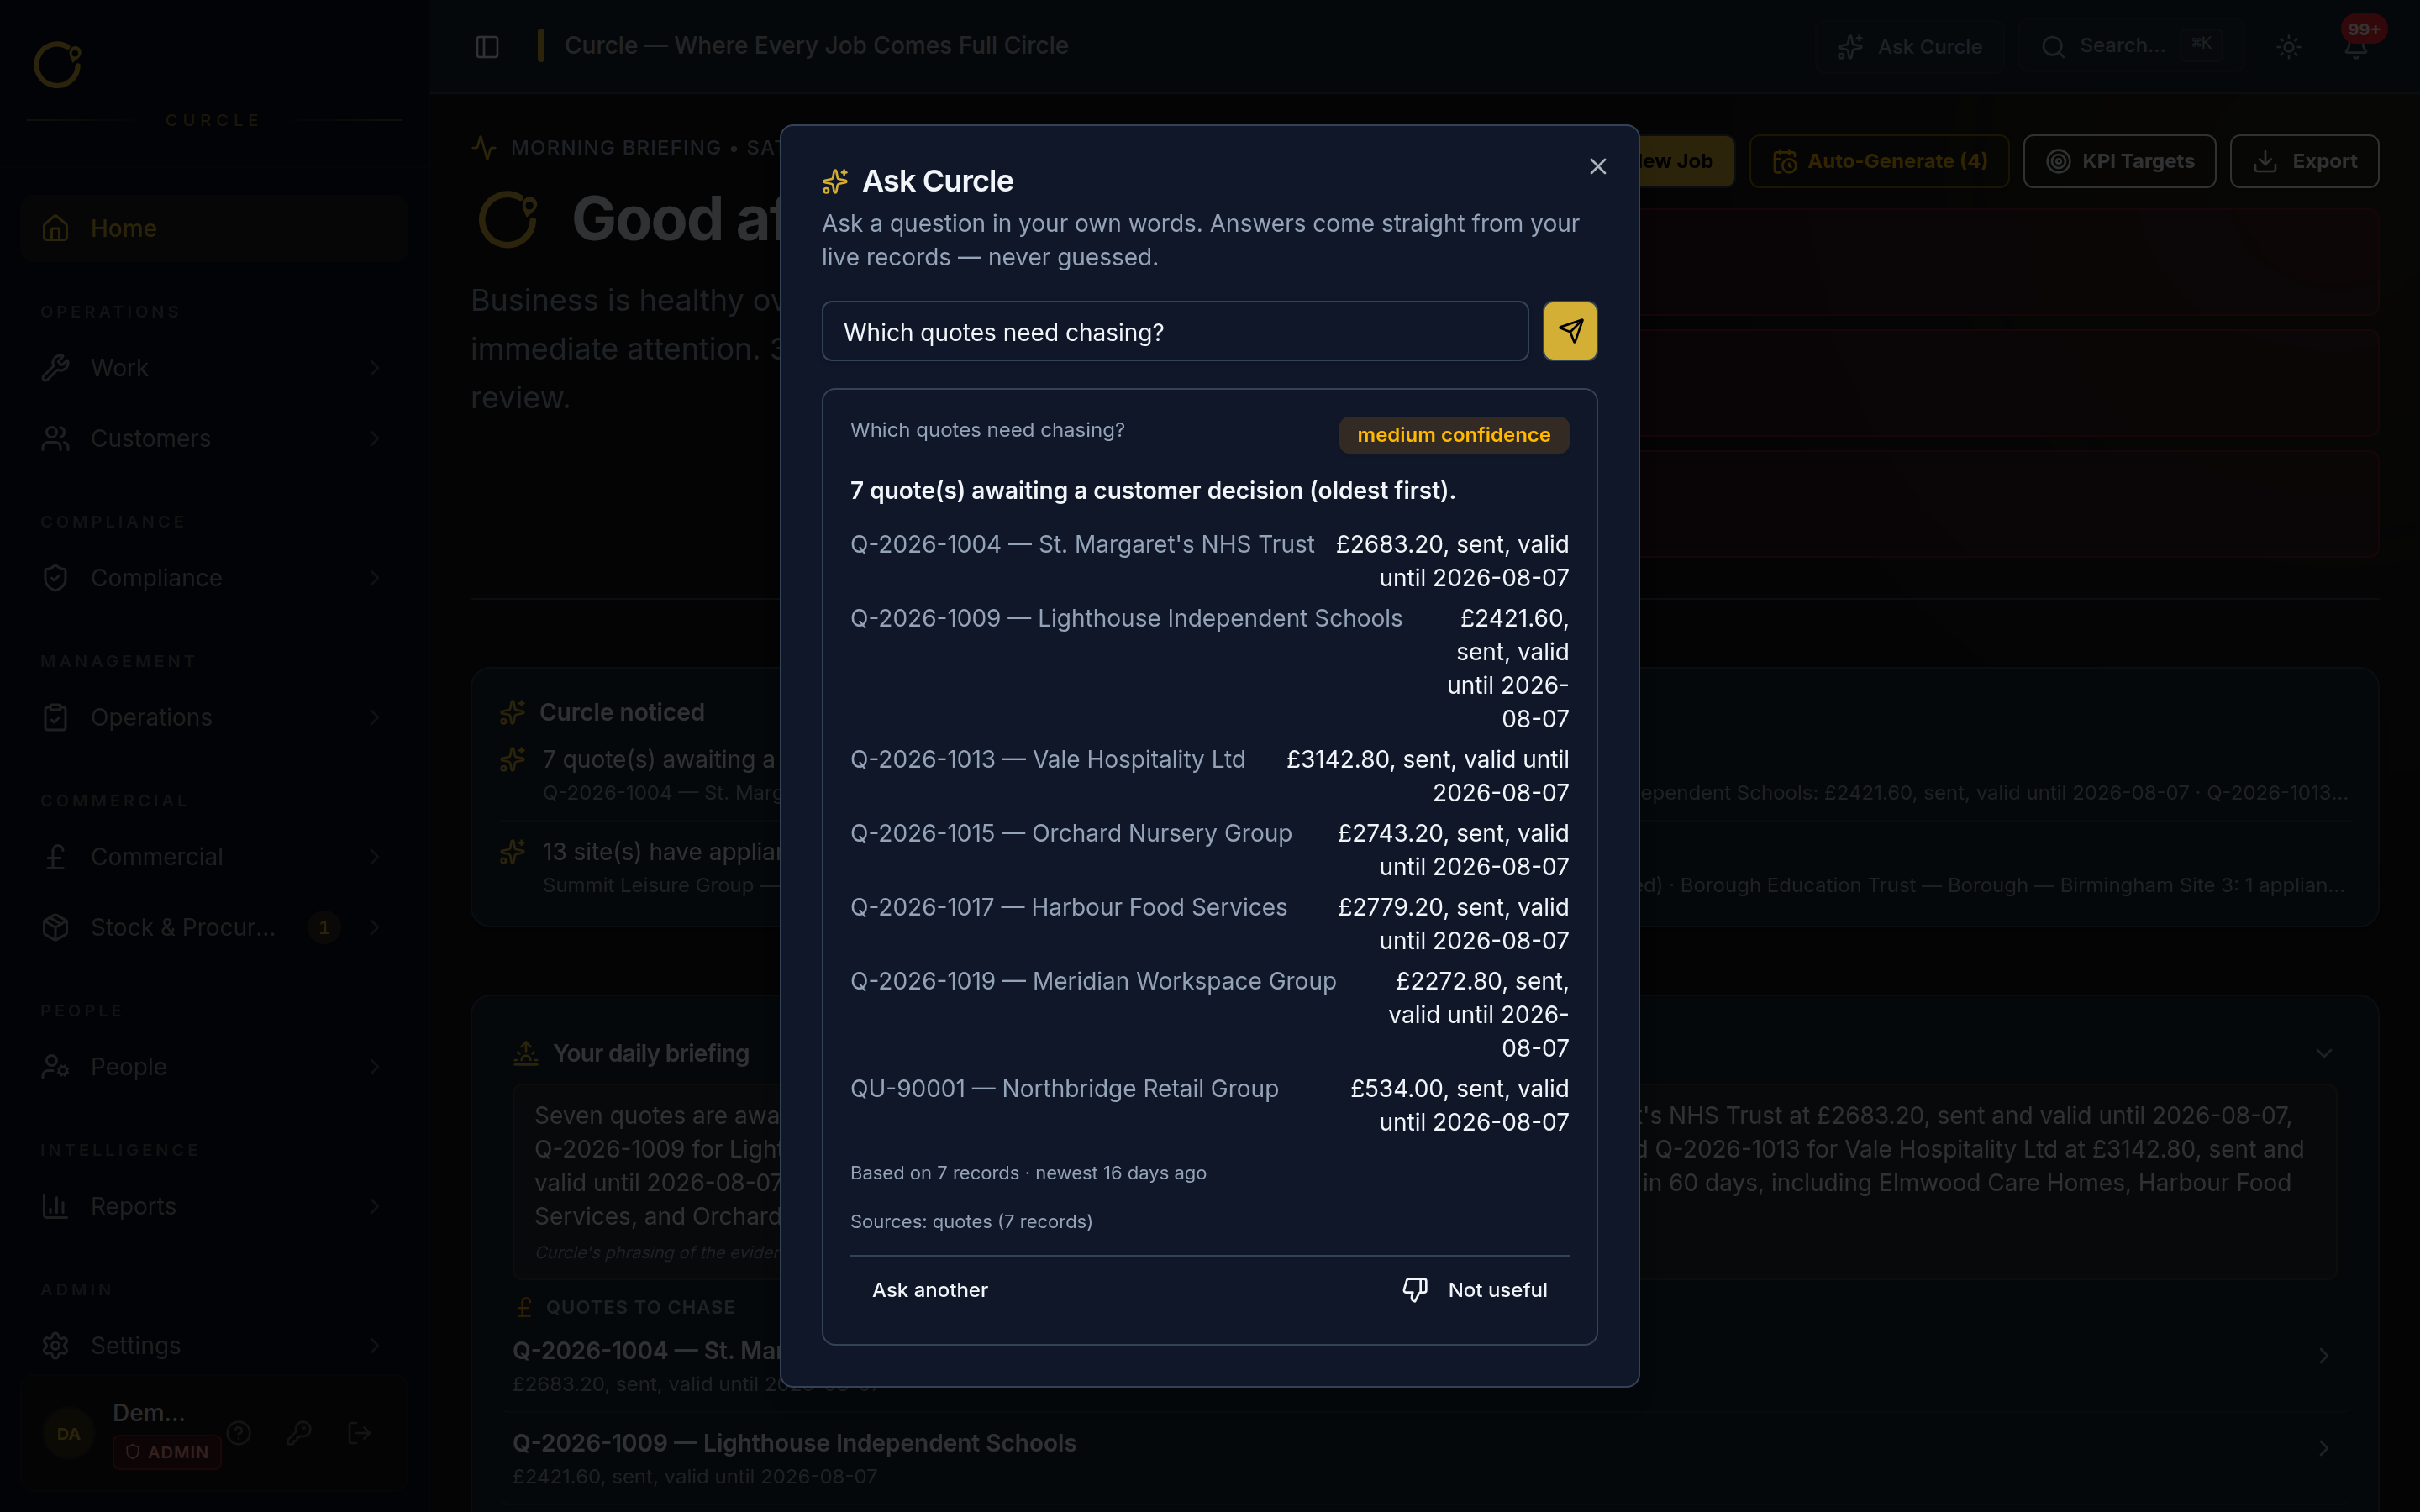
Task: Expand the Customers chevron
Action: [x=375, y=438]
